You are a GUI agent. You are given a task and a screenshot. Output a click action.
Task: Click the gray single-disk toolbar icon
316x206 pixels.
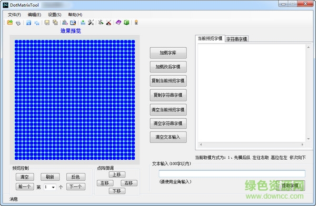click(47, 23)
